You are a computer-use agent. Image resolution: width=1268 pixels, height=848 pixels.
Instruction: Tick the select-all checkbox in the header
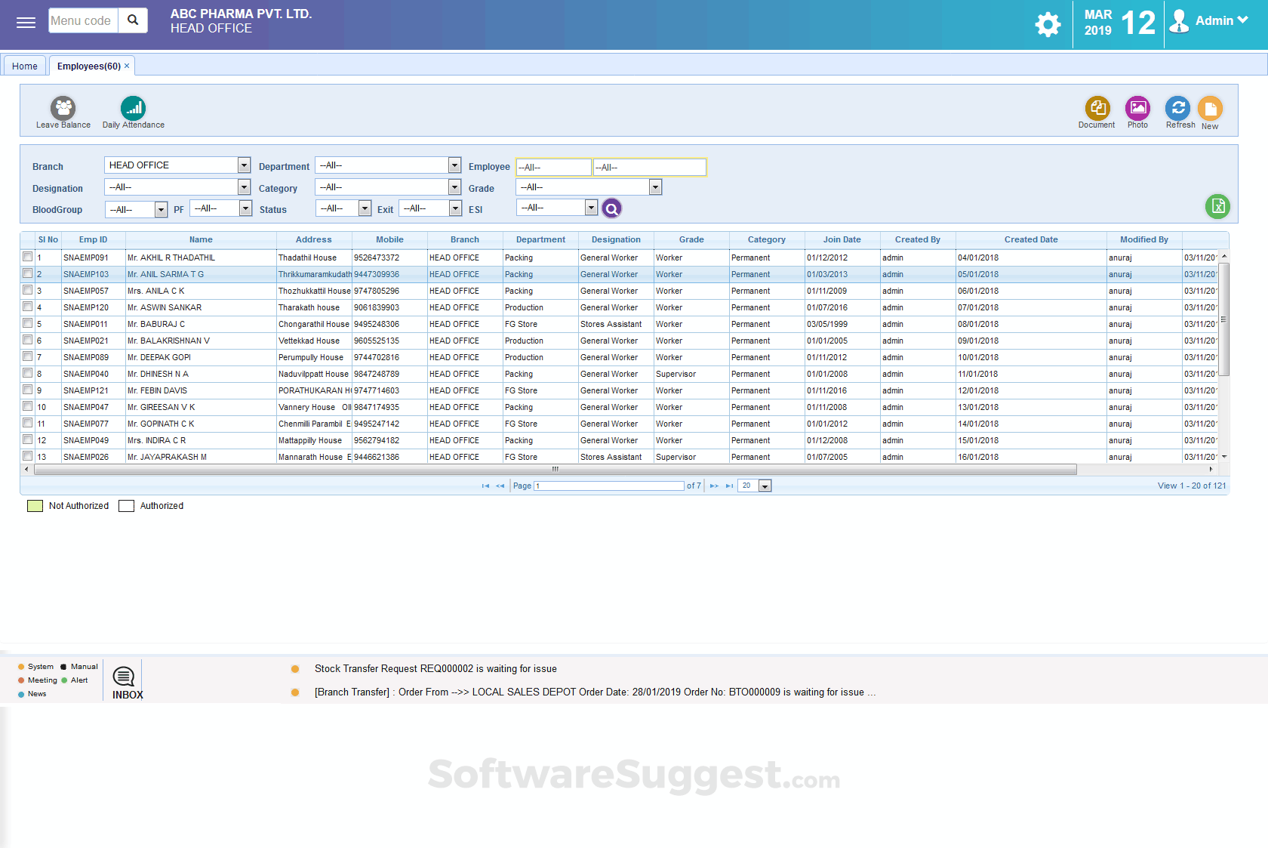(27, 239)
